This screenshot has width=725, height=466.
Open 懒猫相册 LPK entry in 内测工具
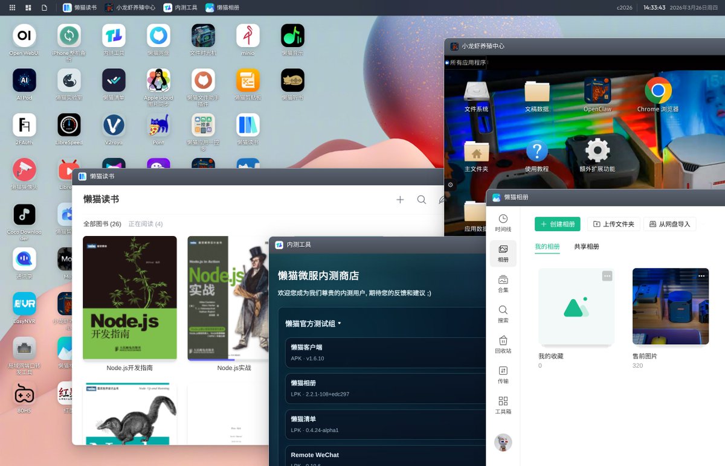(387, 389)
